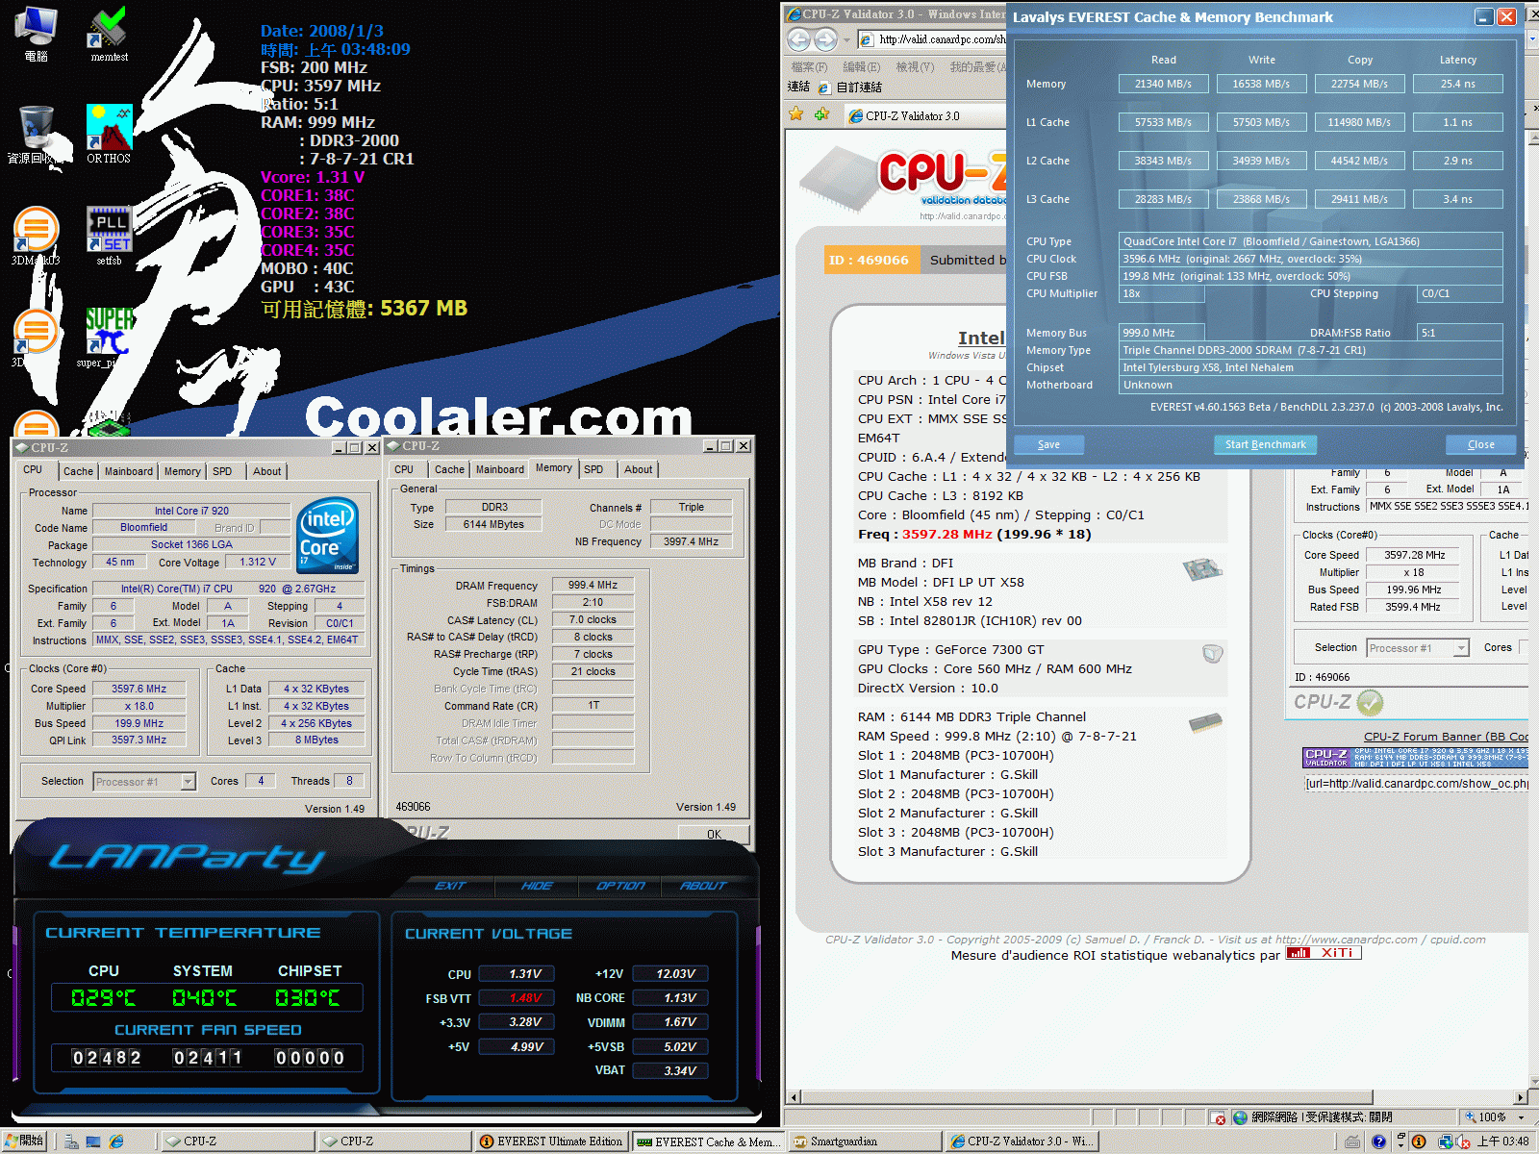1539x1154 pixels.
Task: Click the 3597.6 MHz Core Speed value
Action: pyautogui.click(x=139, y=689)
